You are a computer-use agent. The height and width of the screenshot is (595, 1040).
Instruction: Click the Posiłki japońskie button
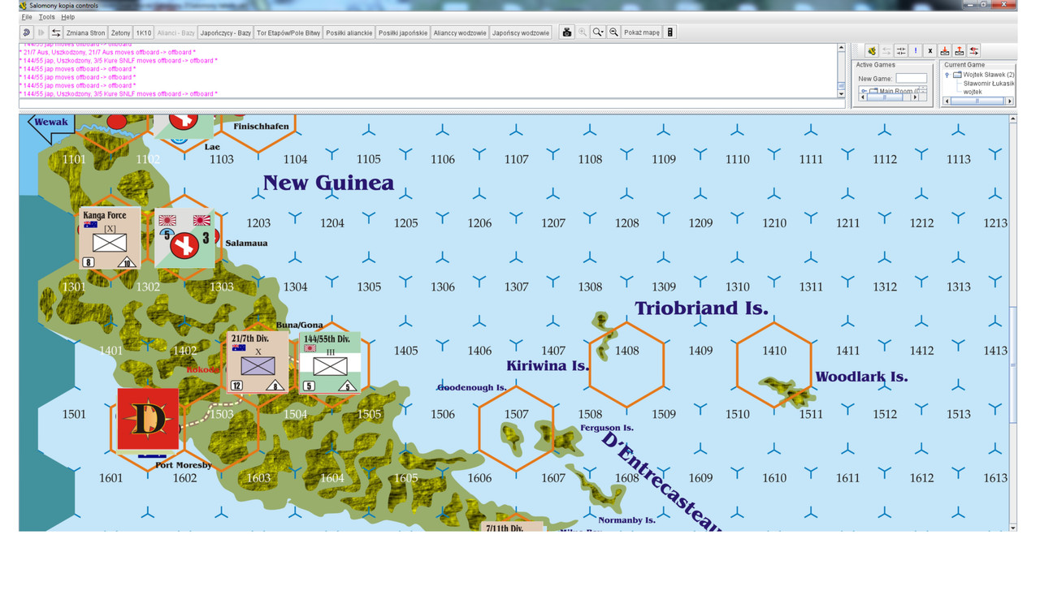(x=403, y=32)
